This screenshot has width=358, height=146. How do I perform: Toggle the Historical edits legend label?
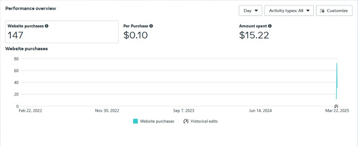pyautogui.click(x=204, y=121)
